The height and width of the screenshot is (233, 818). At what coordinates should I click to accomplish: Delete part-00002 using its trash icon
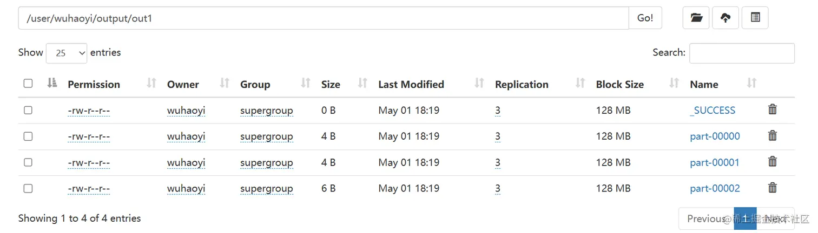tap(773, 188)
